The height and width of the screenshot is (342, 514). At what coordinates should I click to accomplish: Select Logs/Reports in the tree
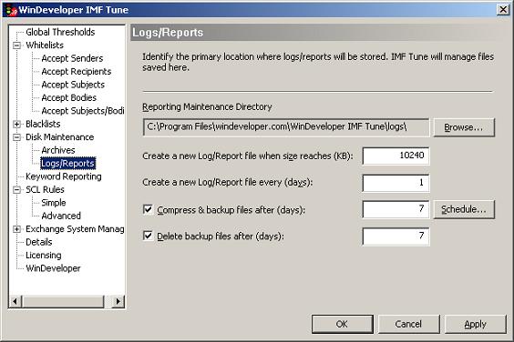tap(67, 164)
